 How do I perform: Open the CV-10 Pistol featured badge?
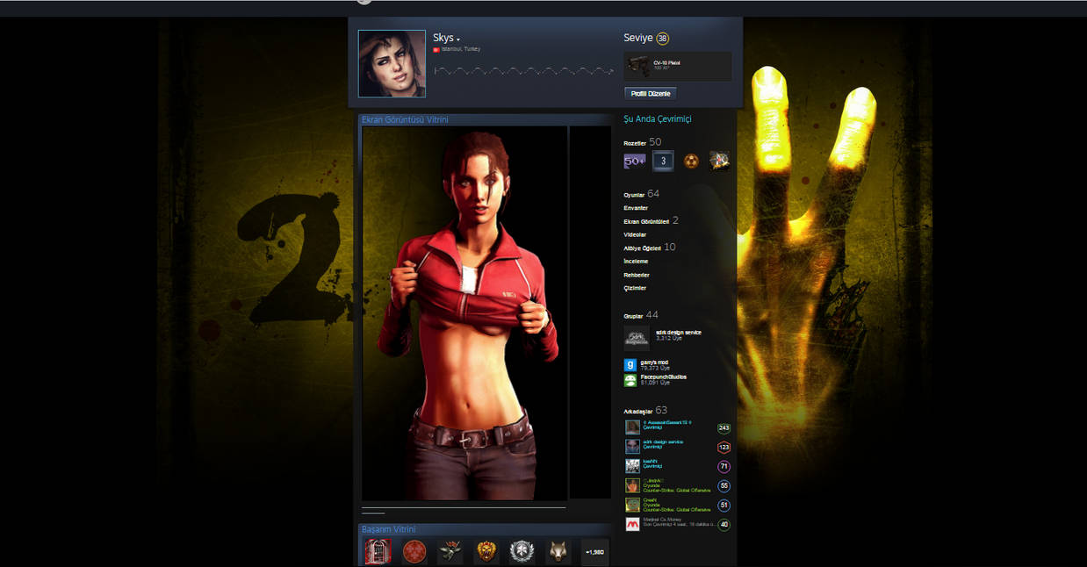[x=677, y=66]
